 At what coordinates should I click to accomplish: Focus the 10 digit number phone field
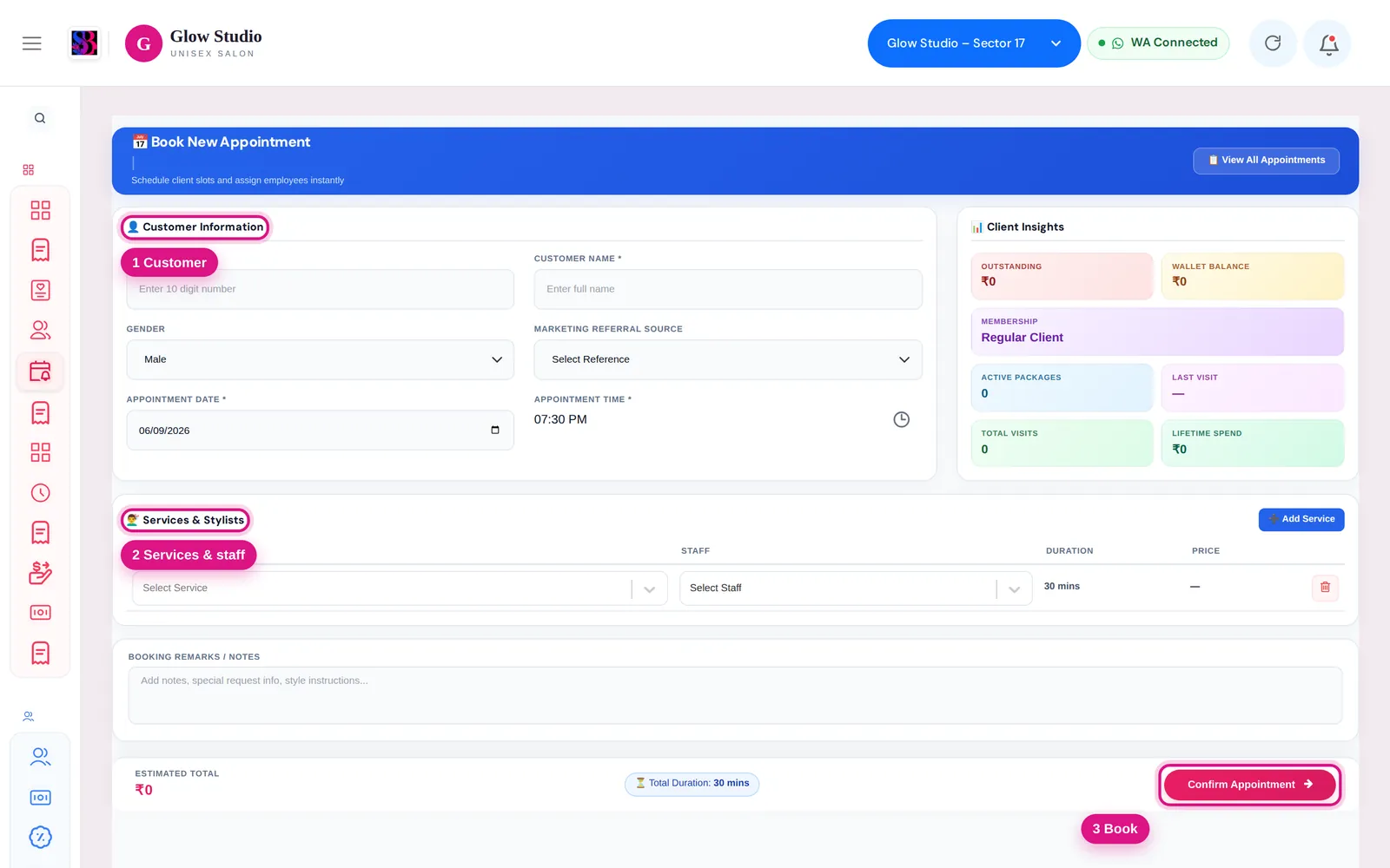[321, 289]
